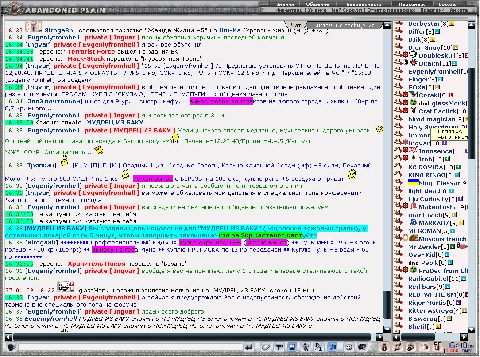Click the orange person-info toolbar icon
Screen dimensions: 480x357
[384, 347]
